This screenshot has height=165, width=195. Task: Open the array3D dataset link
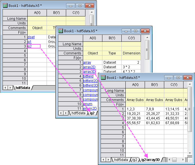[x=89, y=71]
